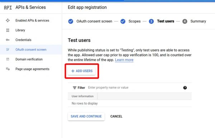Click the Library sidebar icon
Viewport: 215px width, 138px height.
tap(8, 30)
